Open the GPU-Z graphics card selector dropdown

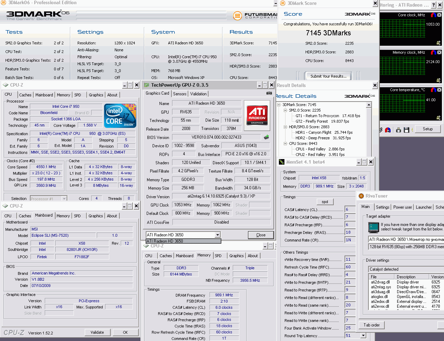point(218,235)
